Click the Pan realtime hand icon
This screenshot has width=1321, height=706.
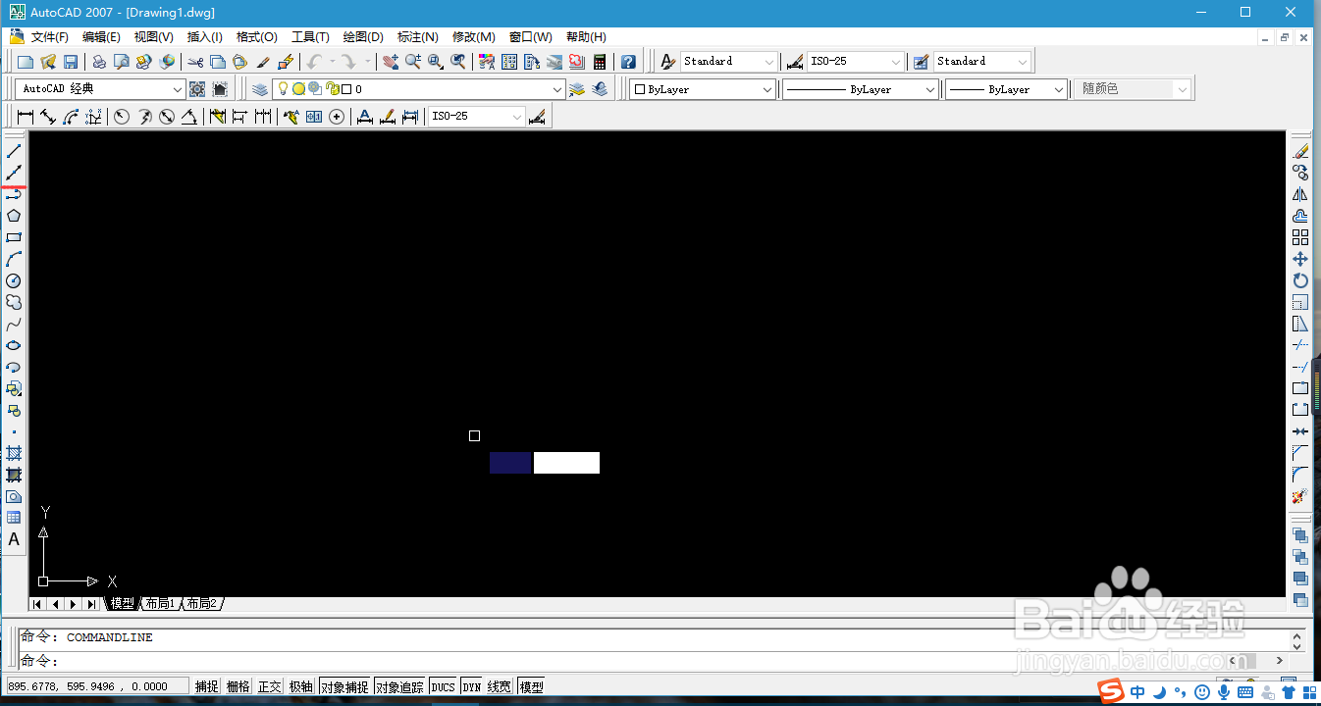click(x=391, y=62)
